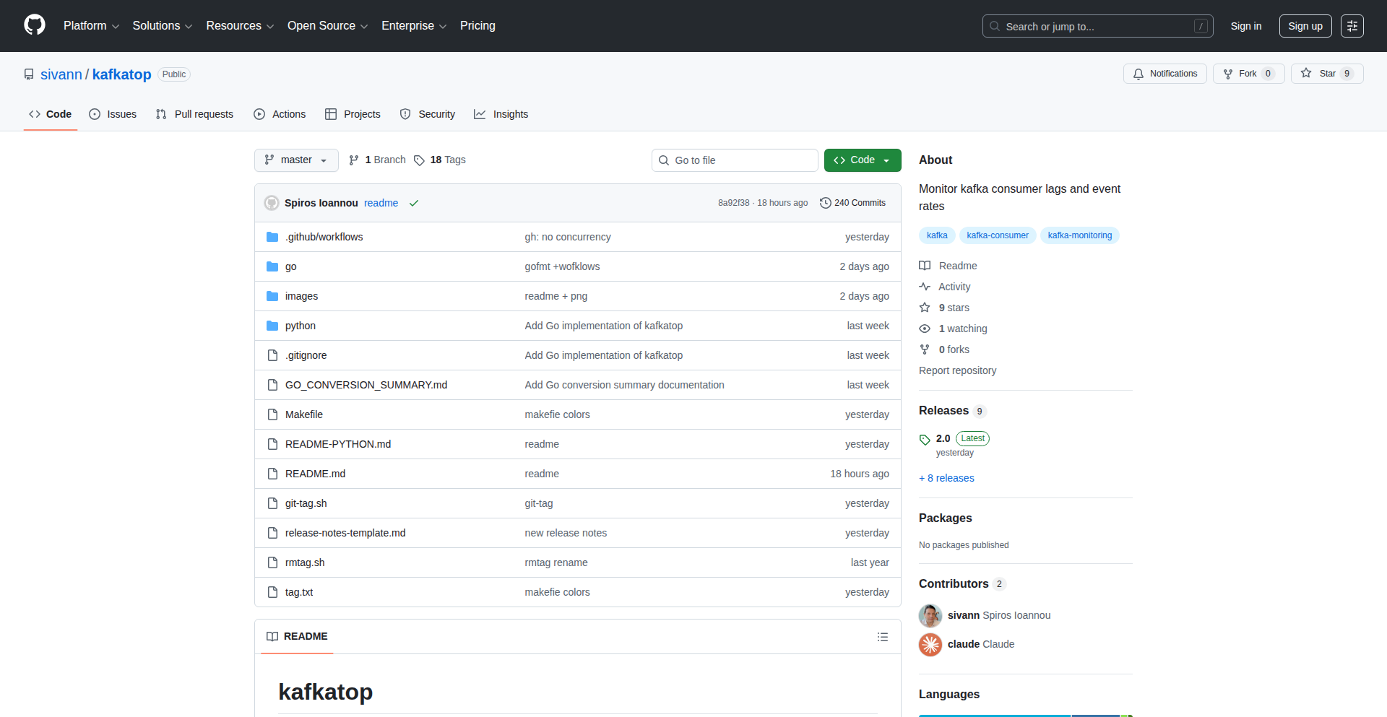The image size is (1387, 717).
Task: Open the master branch selector
Action: pyautogui.click(x=295, y=160)
